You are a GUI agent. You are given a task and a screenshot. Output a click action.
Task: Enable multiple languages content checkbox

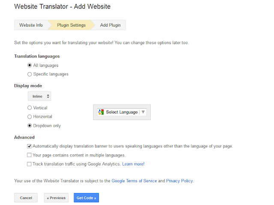(x=29, y=155)
